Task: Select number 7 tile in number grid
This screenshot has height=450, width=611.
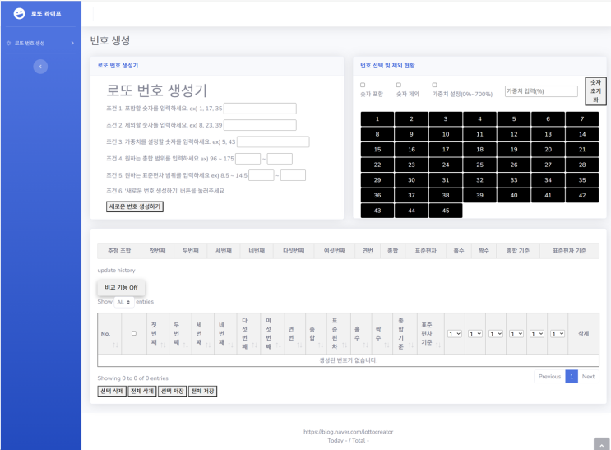Action: click(x=582, y=119)
